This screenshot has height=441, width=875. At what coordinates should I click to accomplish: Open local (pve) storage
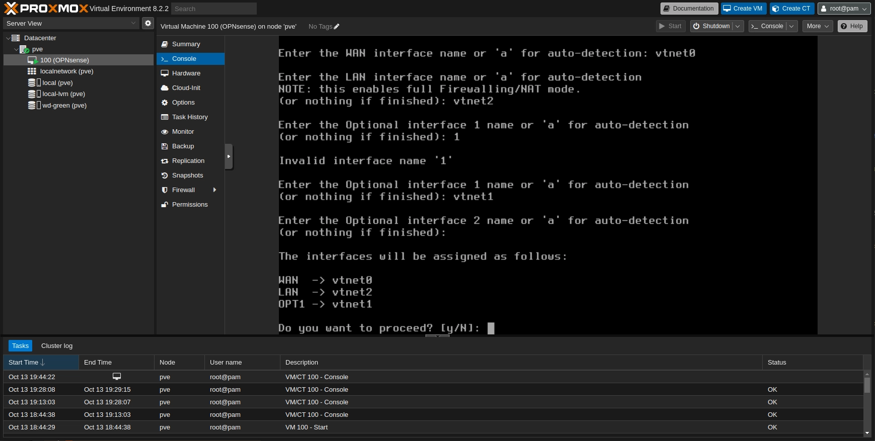click(x=57, y=82)
